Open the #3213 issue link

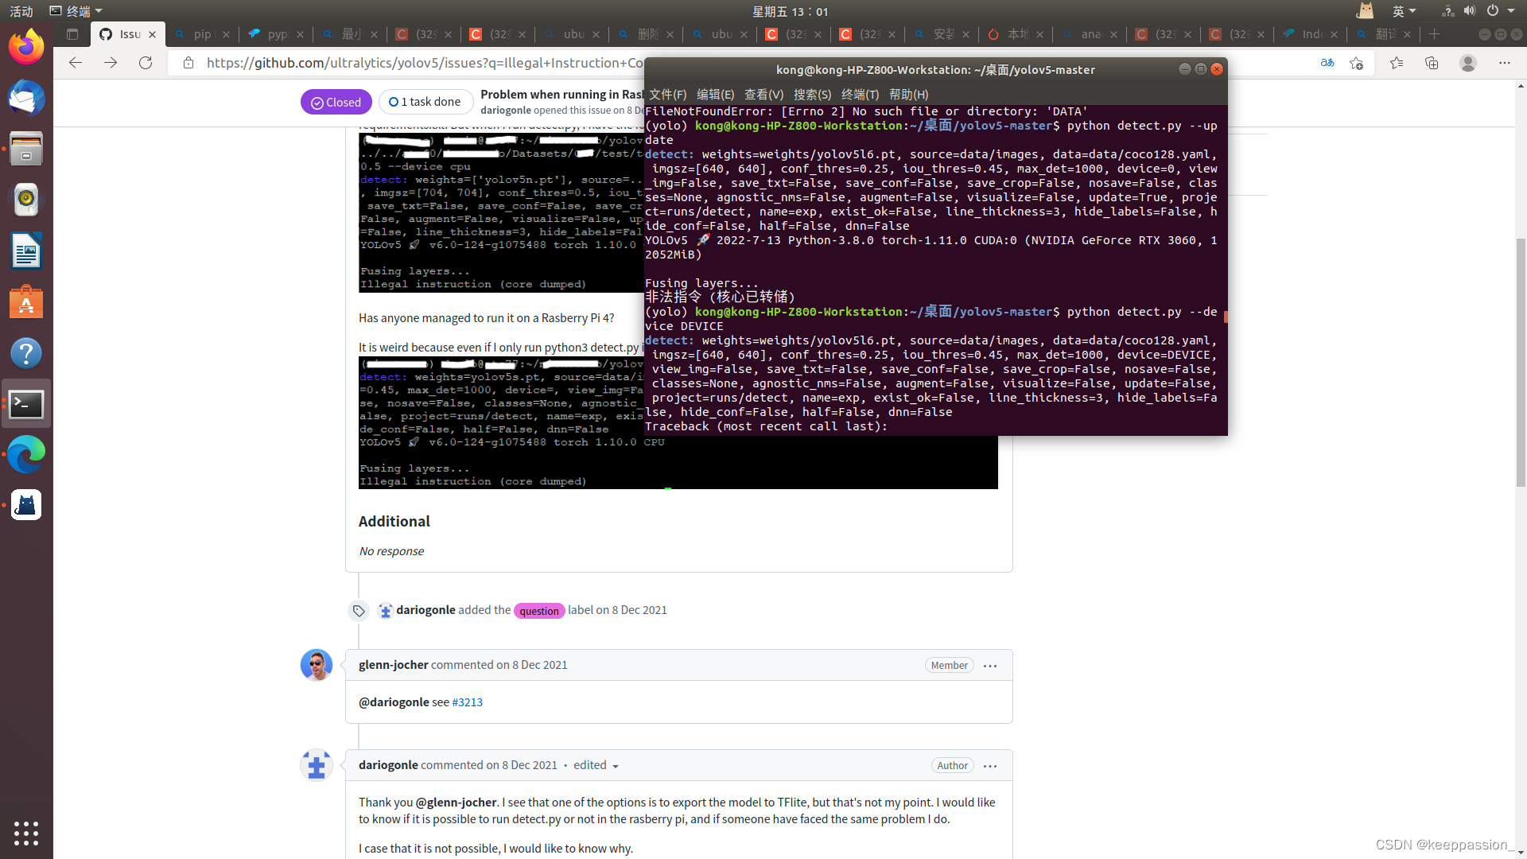click(467, 702)
